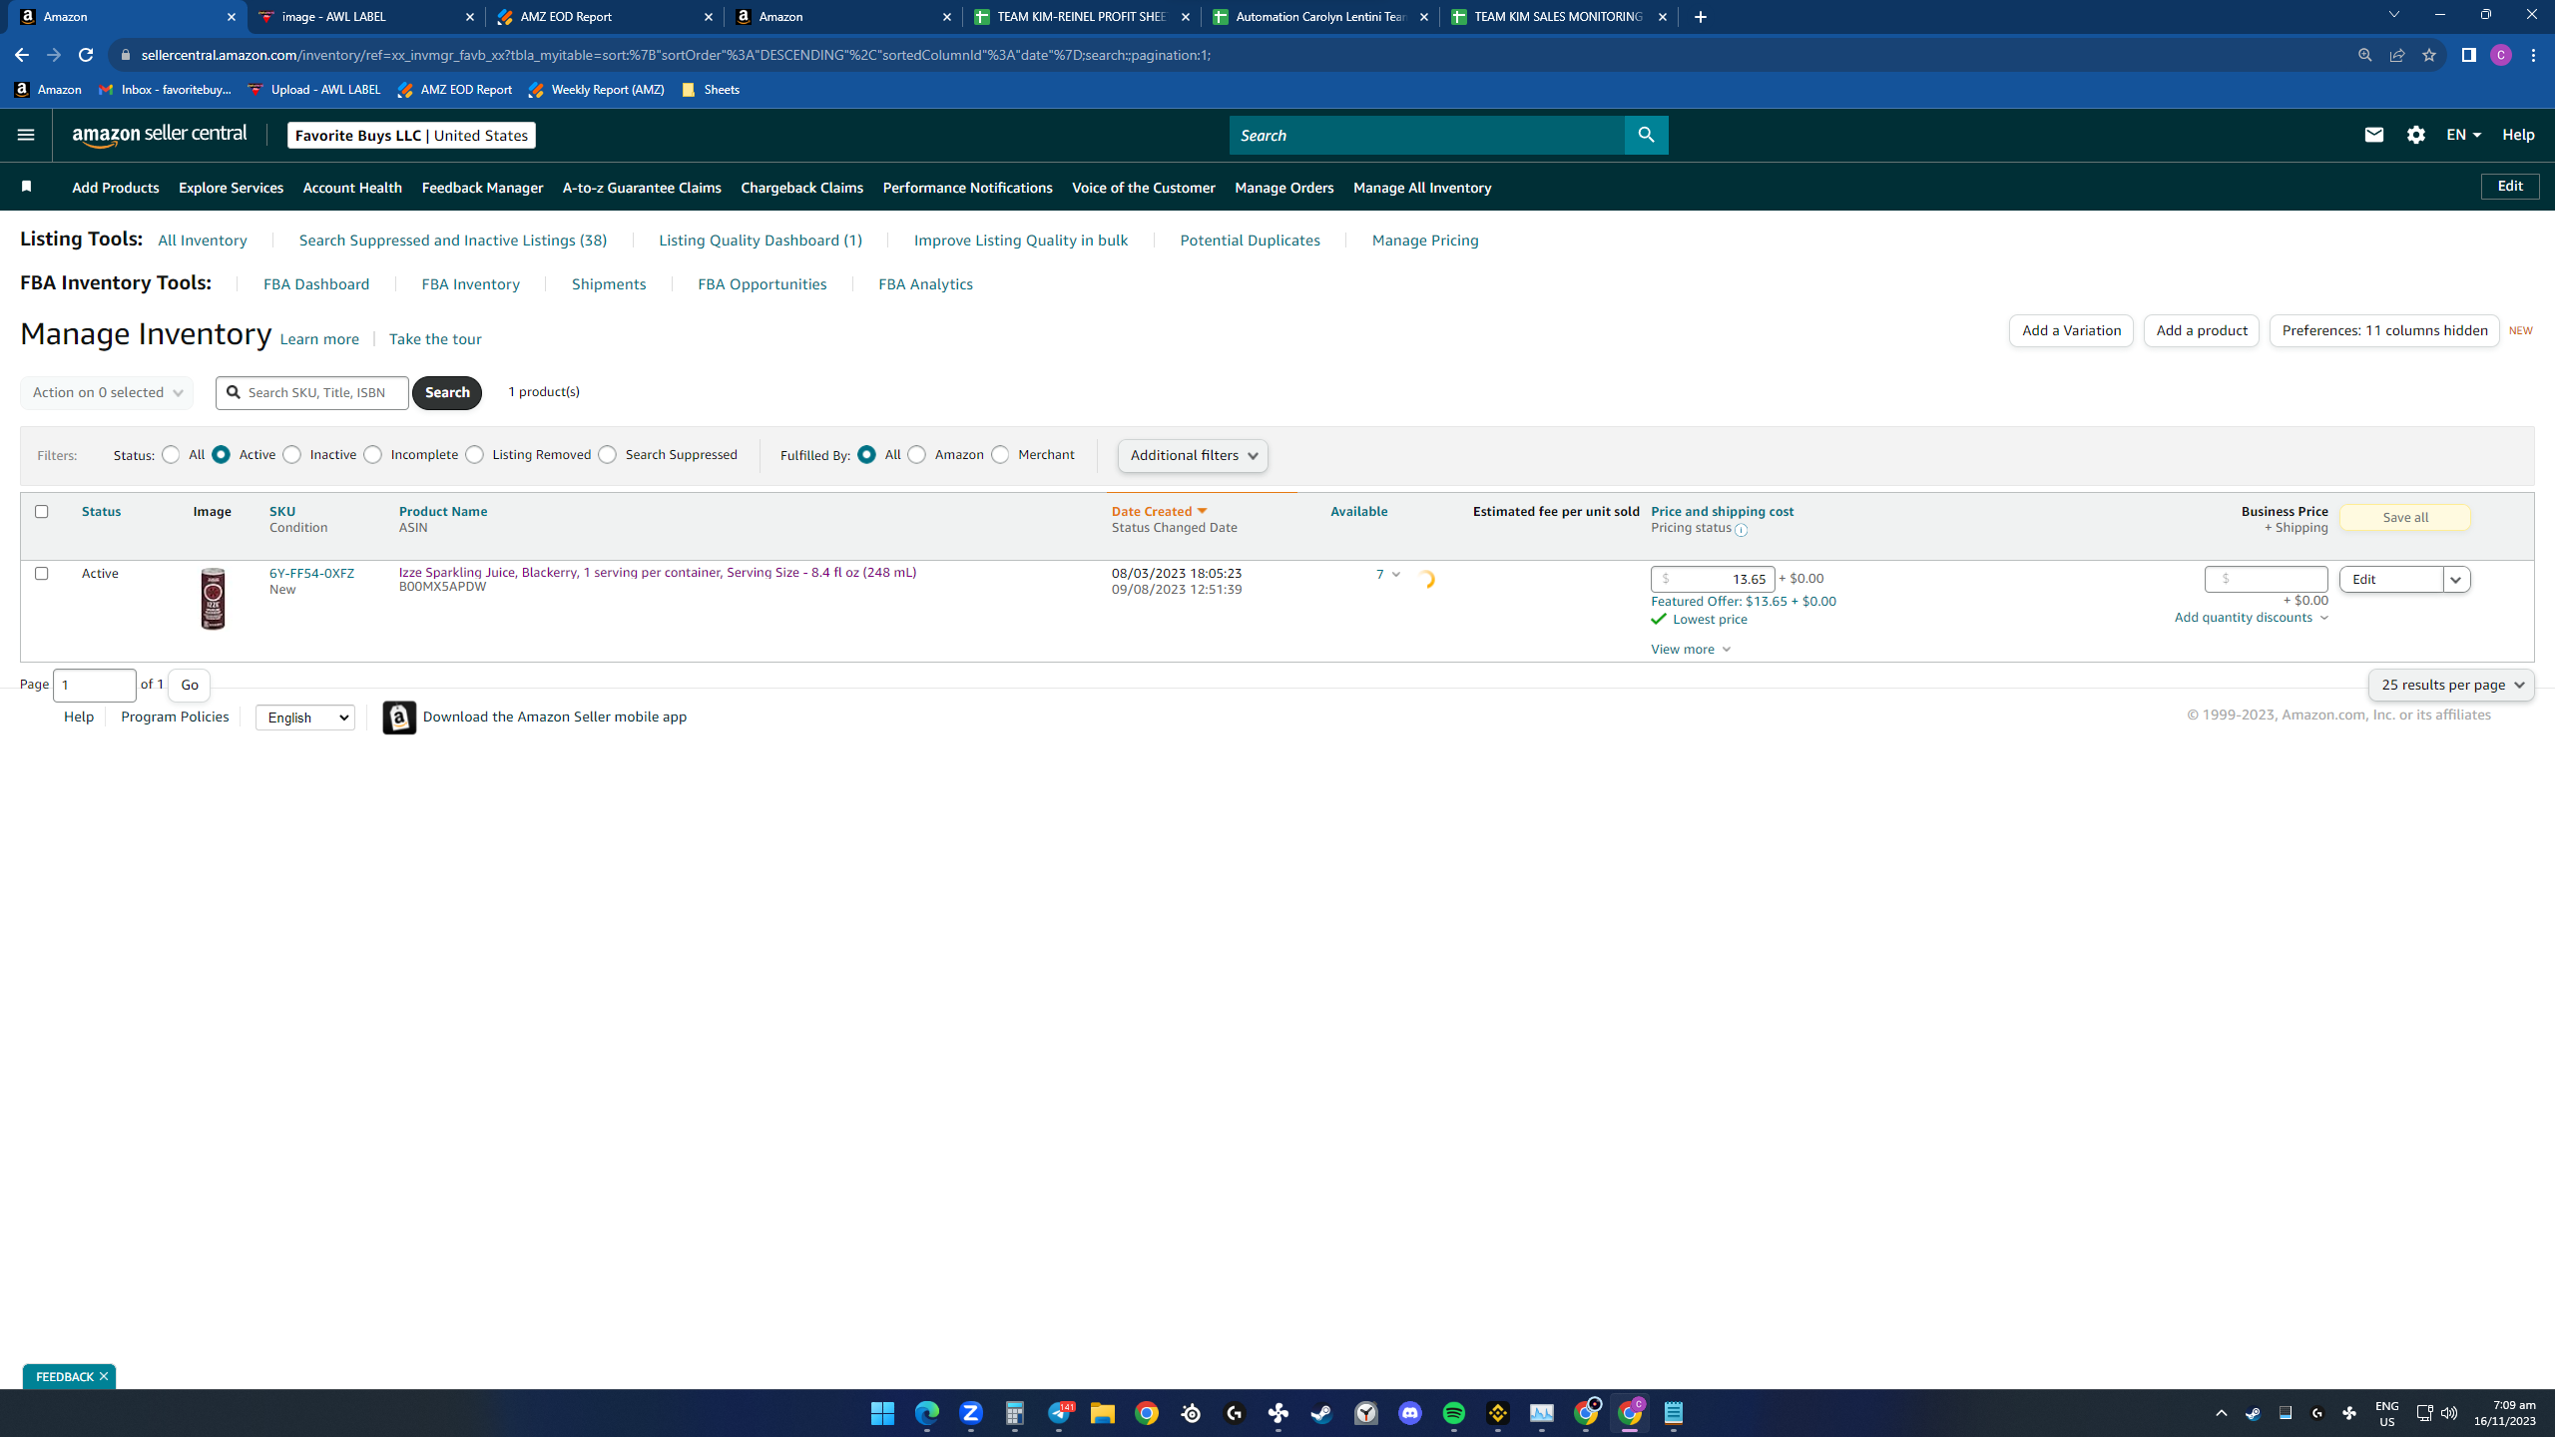Expand the Available quantity 7 chevron
Screen dimensions: 2555x1437
1395,574
